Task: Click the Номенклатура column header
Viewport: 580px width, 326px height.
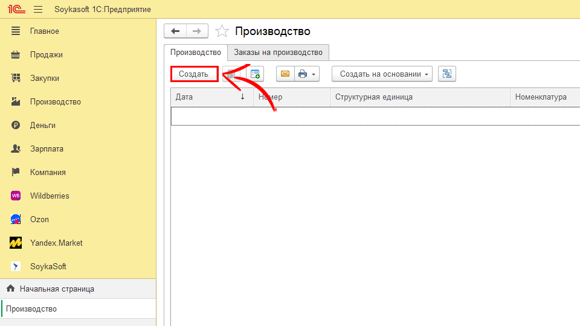Action: pyautogui.click(x=541, y=97)
